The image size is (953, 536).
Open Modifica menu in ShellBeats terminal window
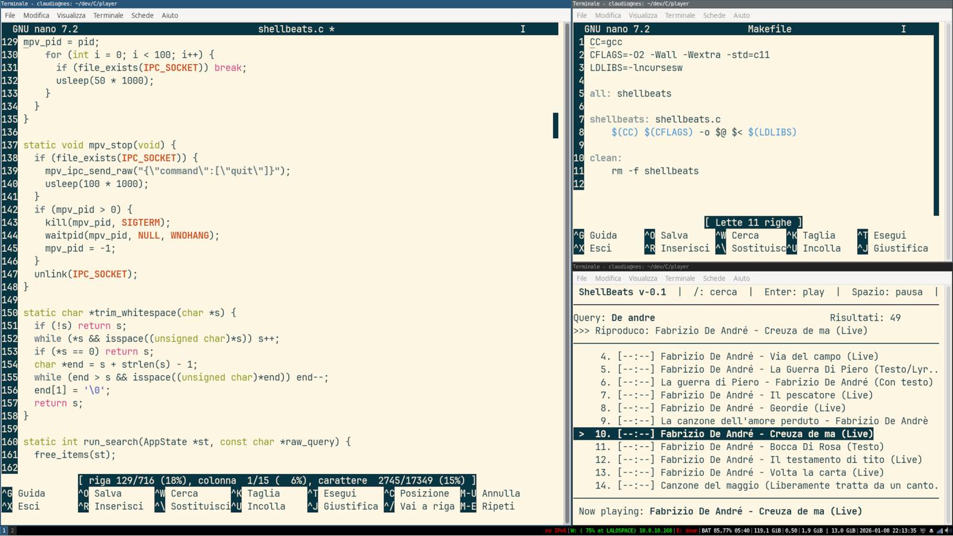608,279
